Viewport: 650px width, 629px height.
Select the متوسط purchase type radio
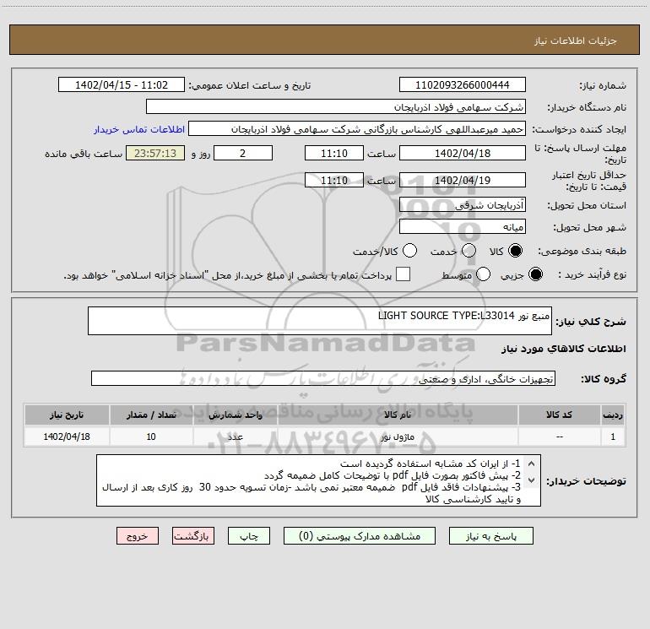click(483, 274)
